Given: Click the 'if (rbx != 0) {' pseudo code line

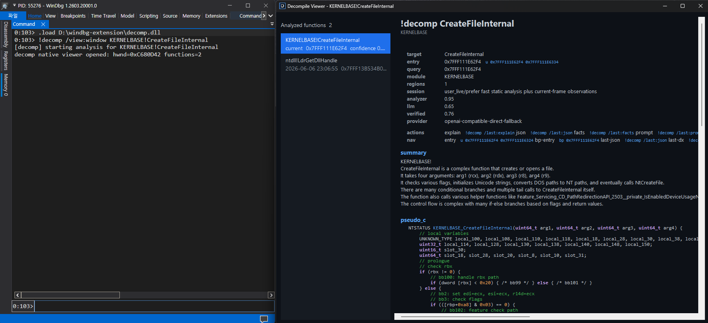Looking at the screenshot, I should click(x=440, y=272).
